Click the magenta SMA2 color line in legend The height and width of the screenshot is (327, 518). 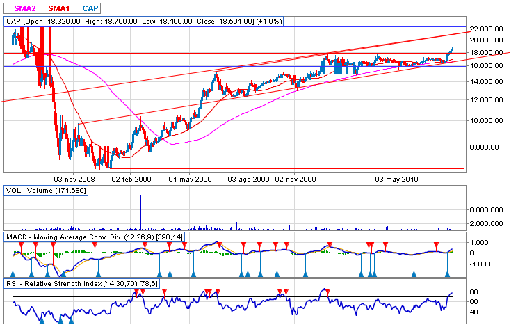(8, 7)
